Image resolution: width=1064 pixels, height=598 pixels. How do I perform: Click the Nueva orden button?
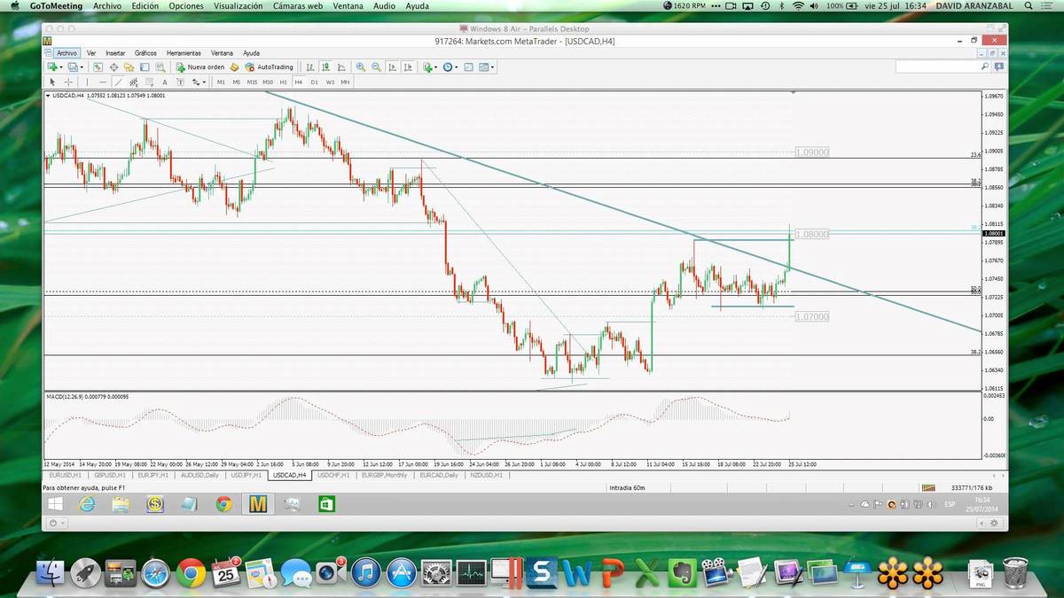(200, 67)
